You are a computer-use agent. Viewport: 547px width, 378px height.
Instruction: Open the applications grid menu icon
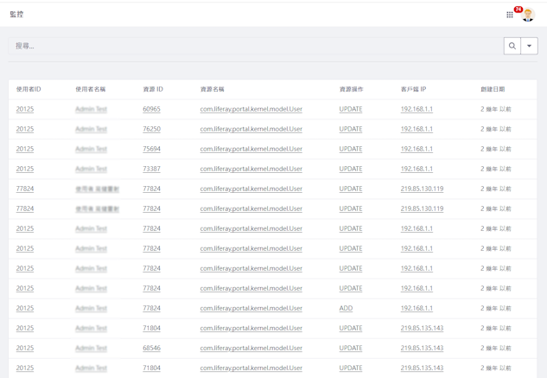(509, 15)
